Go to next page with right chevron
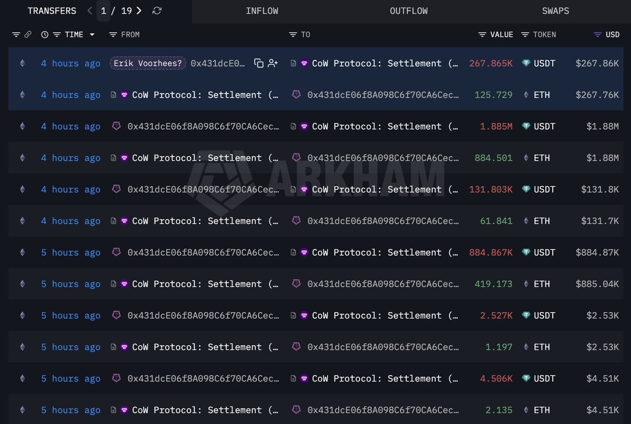 [139, 11]
